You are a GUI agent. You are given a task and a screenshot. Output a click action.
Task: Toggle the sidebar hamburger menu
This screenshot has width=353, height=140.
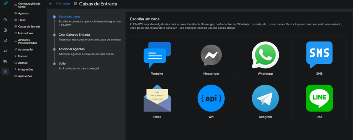coord(50,4)
